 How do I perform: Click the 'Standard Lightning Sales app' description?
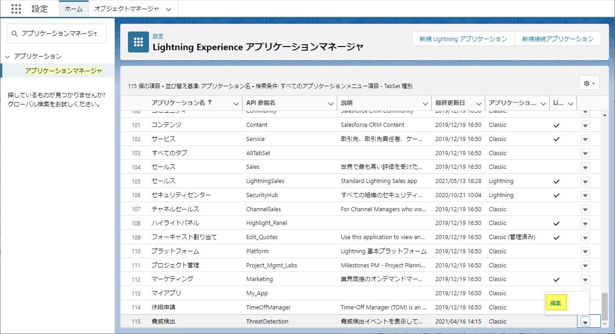379,181
